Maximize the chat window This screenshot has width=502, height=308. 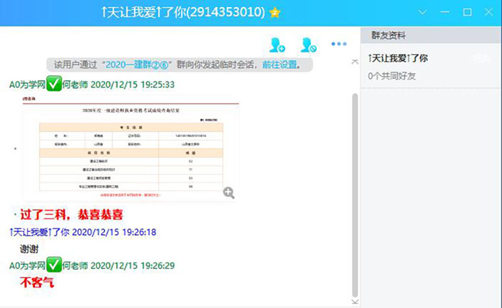point(467,12)
